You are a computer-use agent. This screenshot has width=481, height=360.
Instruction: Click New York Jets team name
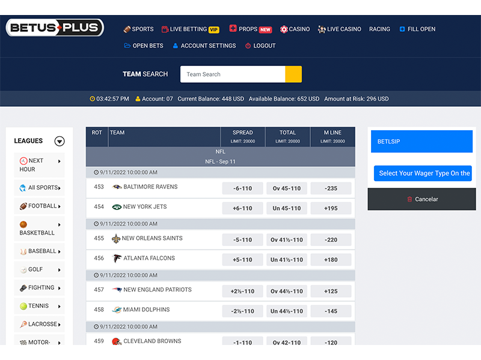point(145,207)
